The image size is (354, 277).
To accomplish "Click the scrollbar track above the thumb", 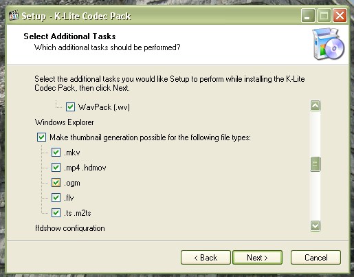I will point(316,134).
